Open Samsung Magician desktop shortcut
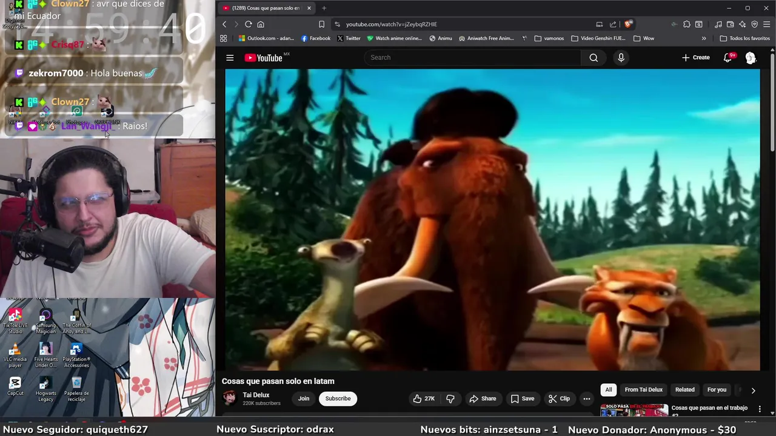The height and width of the screenshot is (436, 776). pyautogui.click(x=45, y=321)
